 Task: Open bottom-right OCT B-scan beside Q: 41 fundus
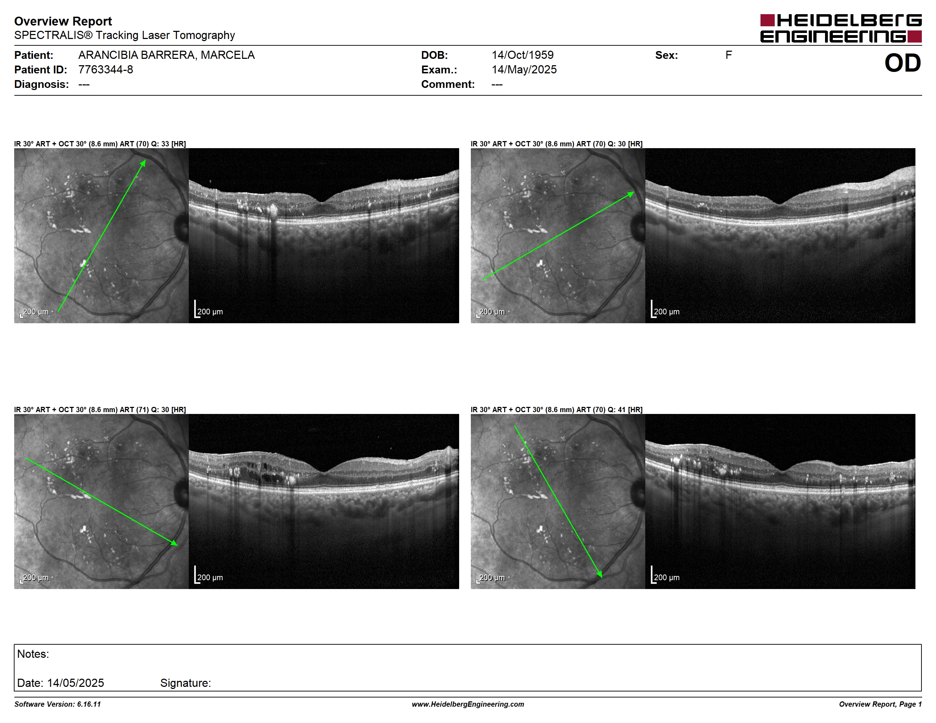[780, 501]
